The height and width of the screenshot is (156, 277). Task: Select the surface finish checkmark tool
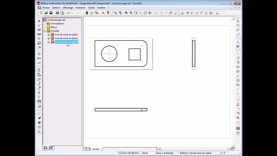point(39,26)
